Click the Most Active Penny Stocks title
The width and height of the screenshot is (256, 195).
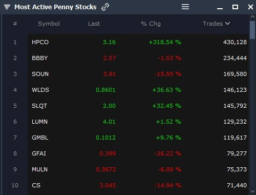point(55,7)
